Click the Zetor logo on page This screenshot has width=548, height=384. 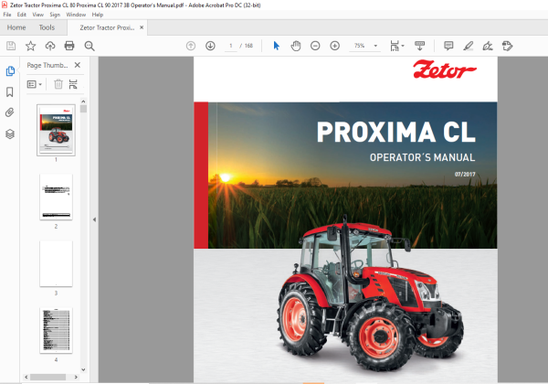point(444,69)
